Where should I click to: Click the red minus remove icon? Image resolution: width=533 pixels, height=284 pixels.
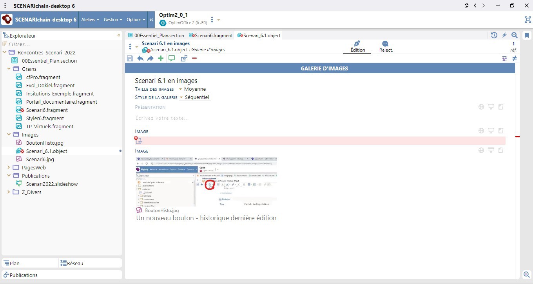coord(194,58)
